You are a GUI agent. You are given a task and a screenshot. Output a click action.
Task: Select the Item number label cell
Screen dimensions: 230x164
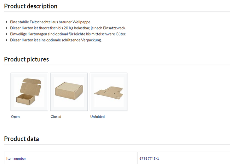71,158
